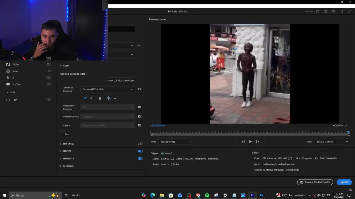Step back one frame in preview
The height and width of the screenshot is (199, 355).
(243, 142)
